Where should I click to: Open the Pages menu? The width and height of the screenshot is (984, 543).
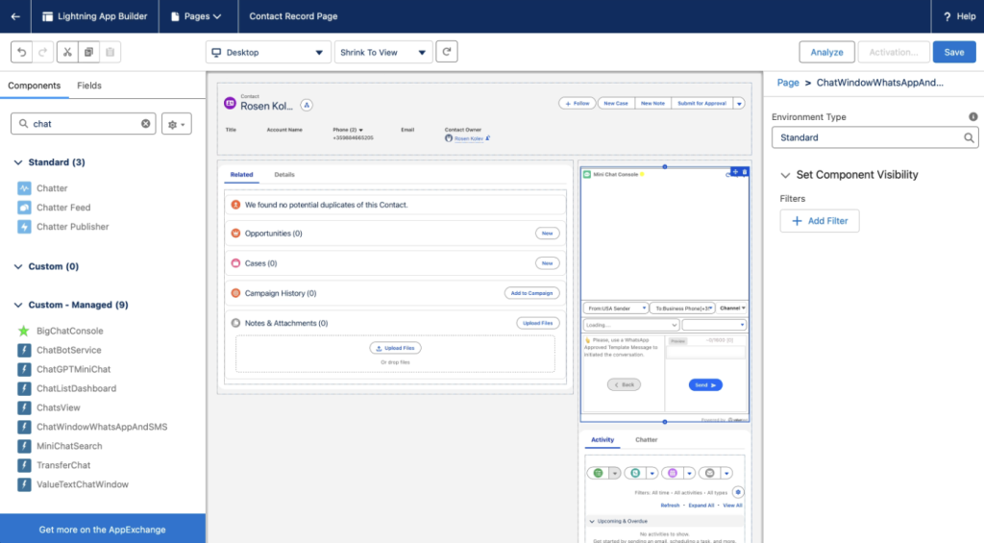pos(196,16)
